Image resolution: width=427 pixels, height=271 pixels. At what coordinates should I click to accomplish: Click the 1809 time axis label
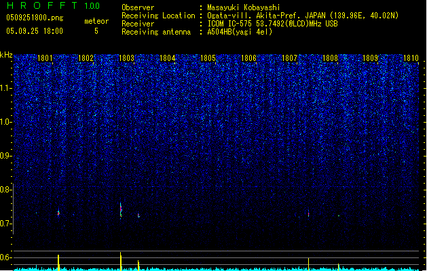pos(371,58)
